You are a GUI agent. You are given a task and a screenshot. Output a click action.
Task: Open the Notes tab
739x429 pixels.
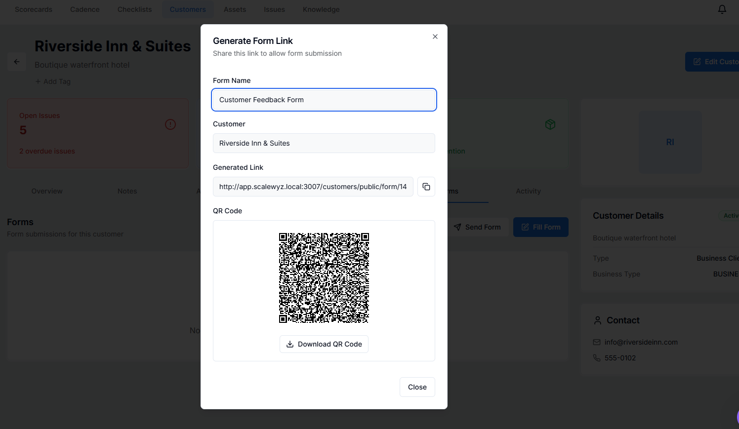(127, 191)
